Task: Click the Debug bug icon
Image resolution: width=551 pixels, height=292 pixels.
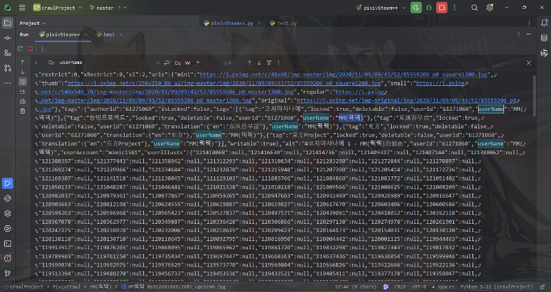Action: pyautogui.click(x=429, y=8)
